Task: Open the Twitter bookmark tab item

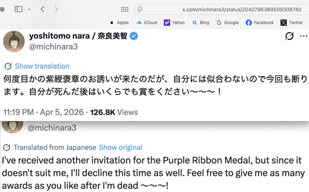Action: (291, 22)
